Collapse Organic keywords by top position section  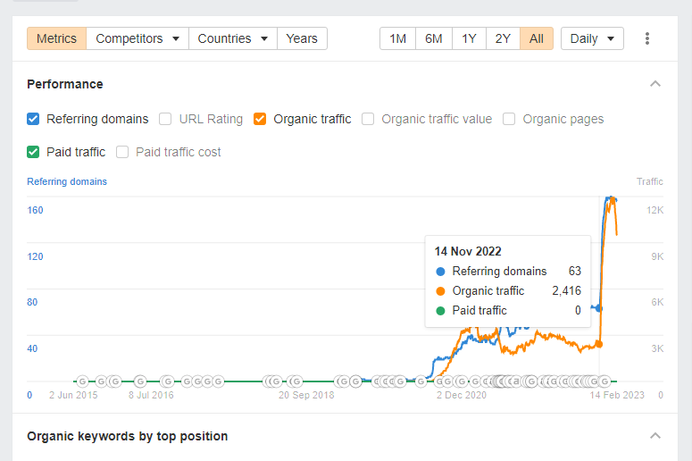point(654,436)
